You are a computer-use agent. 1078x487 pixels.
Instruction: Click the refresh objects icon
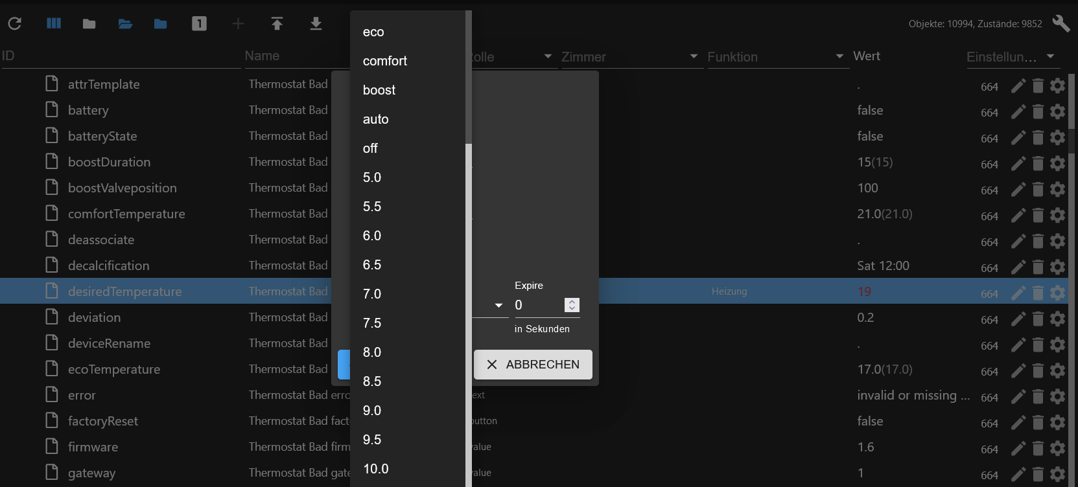point(15,24)
